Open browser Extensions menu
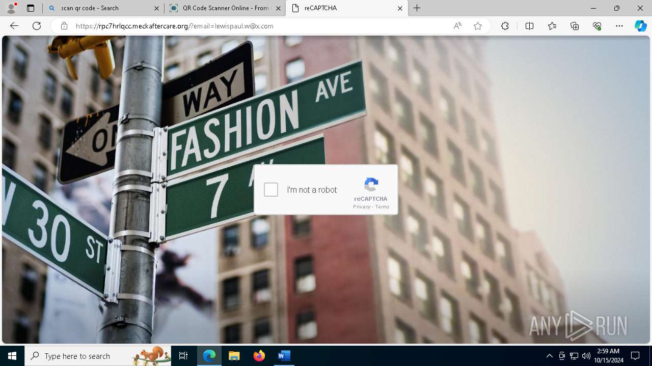The image size is (652, 366). point(505,26)
